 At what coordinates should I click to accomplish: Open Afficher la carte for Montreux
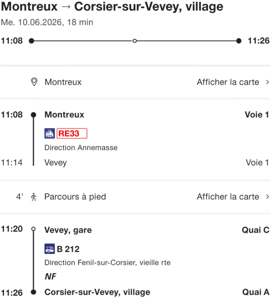tap(228, 82)
